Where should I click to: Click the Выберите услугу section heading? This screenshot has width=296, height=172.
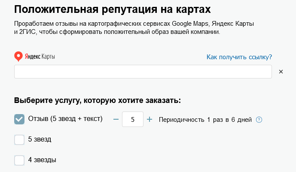click(x=97, y=101)
